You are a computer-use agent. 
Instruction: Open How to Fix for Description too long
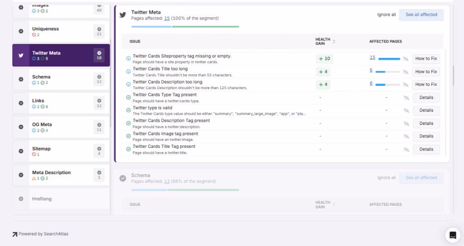click(426, 85)
